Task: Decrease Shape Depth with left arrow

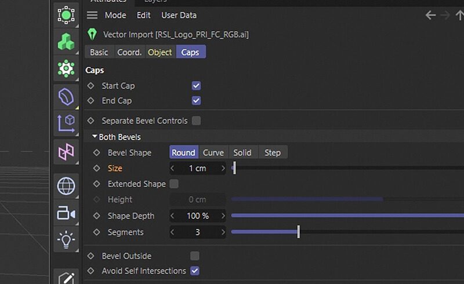Action: 172,216
